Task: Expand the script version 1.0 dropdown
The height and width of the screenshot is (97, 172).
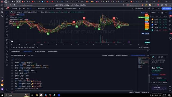Action: 33,55
